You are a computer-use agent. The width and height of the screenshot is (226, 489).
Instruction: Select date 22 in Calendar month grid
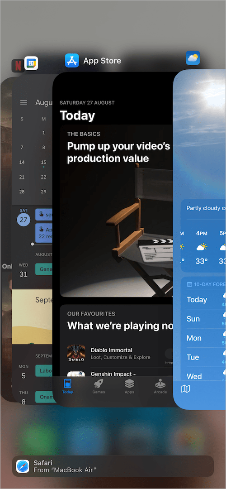click(43, 177)
